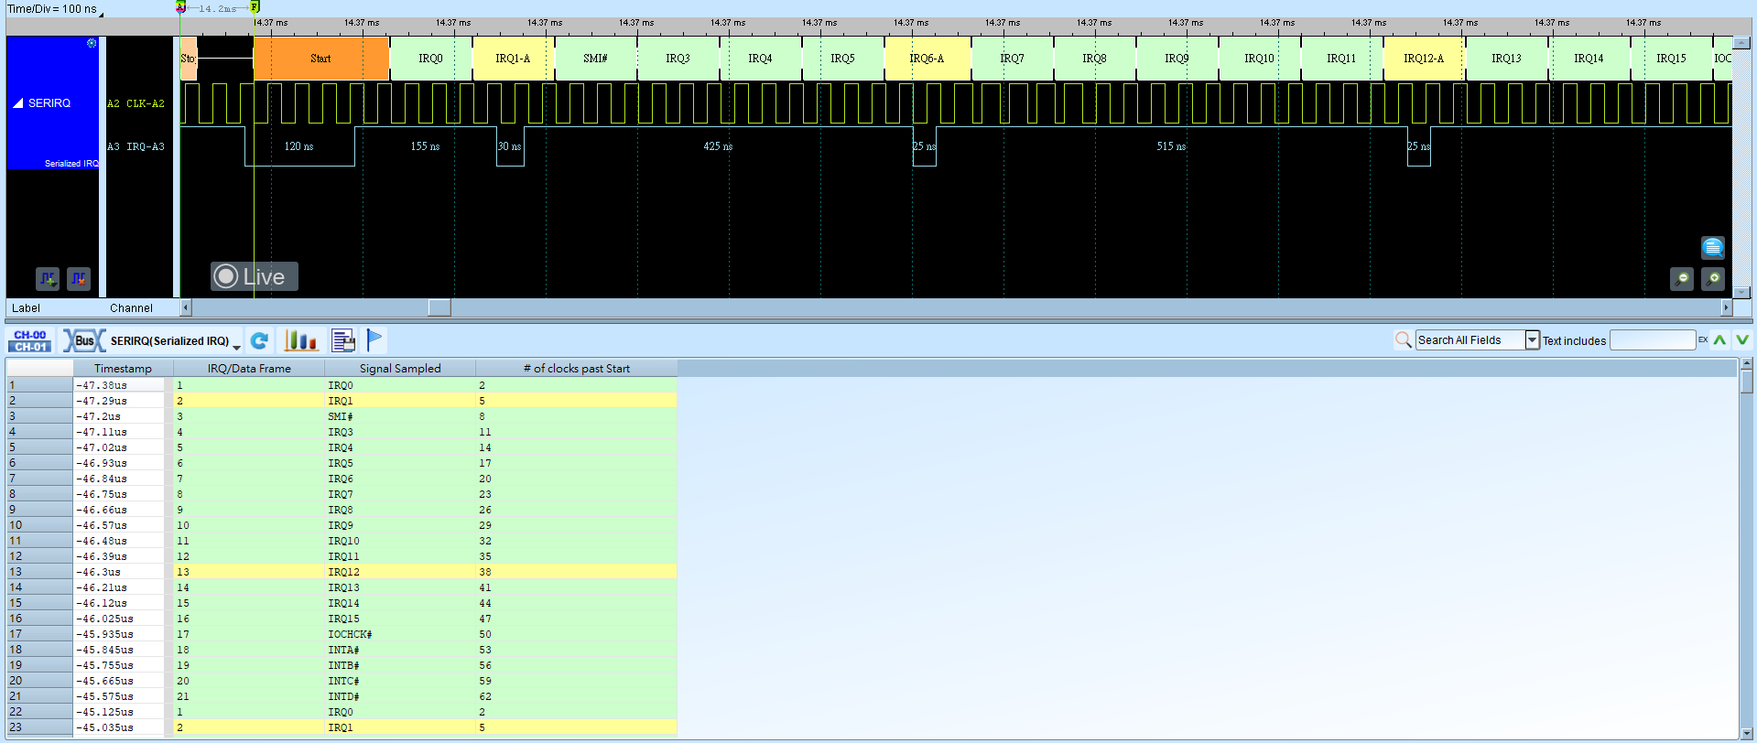
Task: Click the blue flag marker icon
Action: point(374,340)
